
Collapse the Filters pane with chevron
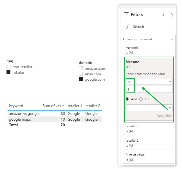[172, 15]
